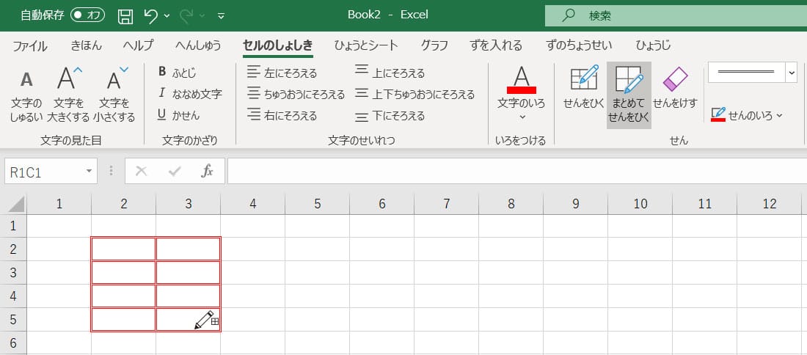
Task: Align to top with 上にそろえる
Action: click(x=390, y=73)
